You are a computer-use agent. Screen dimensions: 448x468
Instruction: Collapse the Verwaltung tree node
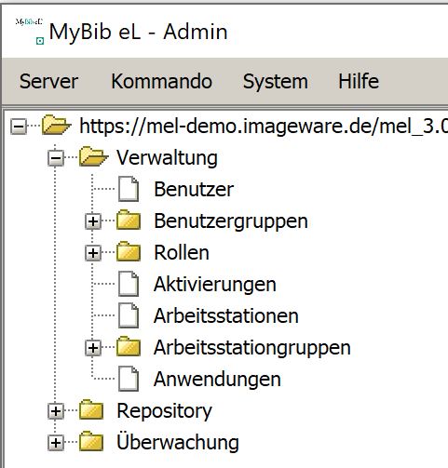click(x=56, y=158)
